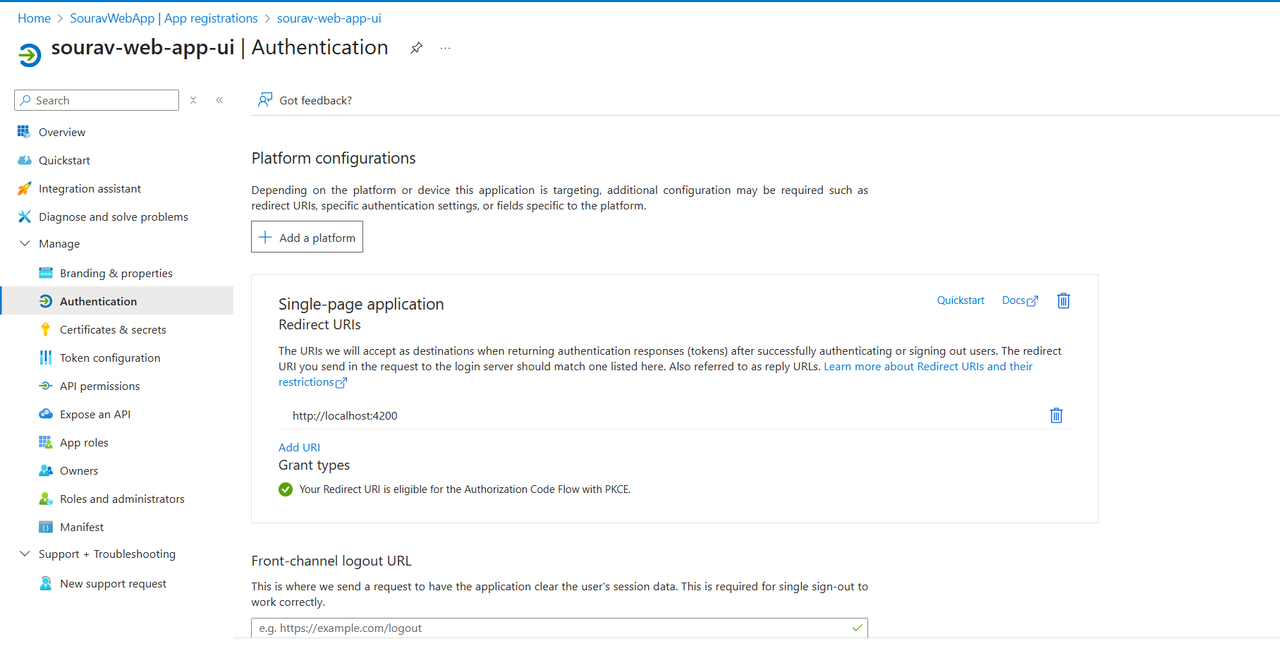Viewport: 1280px width, 646px height.
Task: Open the more options ellipsis in header
Action: [445, 48]
